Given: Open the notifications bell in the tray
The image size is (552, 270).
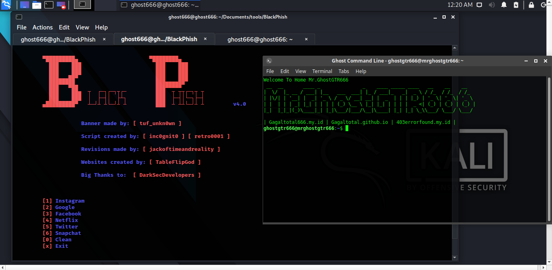Looking at the screenshot, I should [503, 5].
